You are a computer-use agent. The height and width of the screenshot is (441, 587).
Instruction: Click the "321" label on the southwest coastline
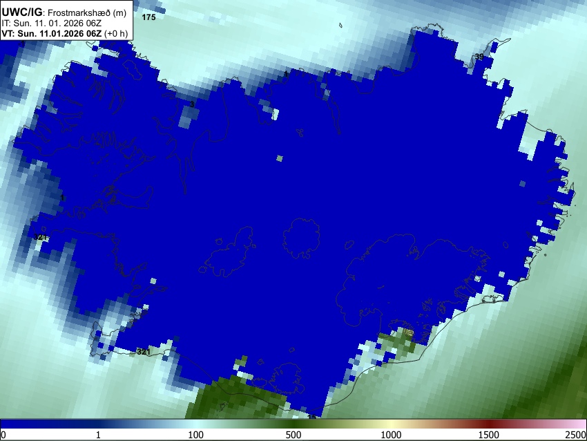point(144,352)
